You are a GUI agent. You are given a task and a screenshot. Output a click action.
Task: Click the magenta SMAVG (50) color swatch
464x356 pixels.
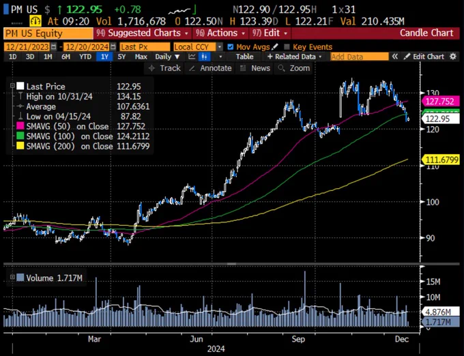pos(20,126)
